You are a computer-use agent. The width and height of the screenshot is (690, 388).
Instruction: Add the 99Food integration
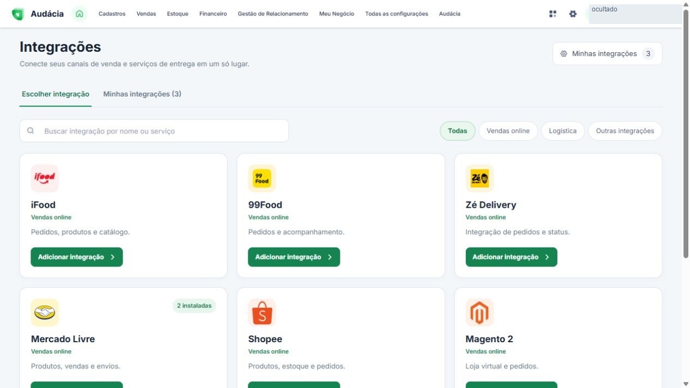coord(294,257)
